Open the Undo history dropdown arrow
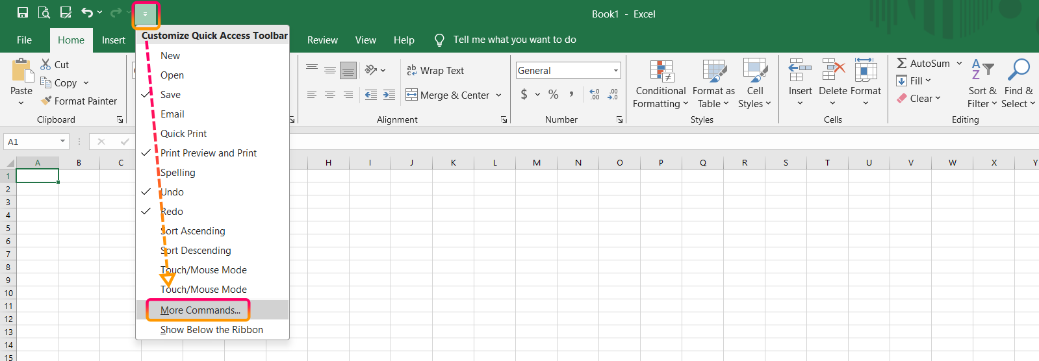 tap(99, 12)
